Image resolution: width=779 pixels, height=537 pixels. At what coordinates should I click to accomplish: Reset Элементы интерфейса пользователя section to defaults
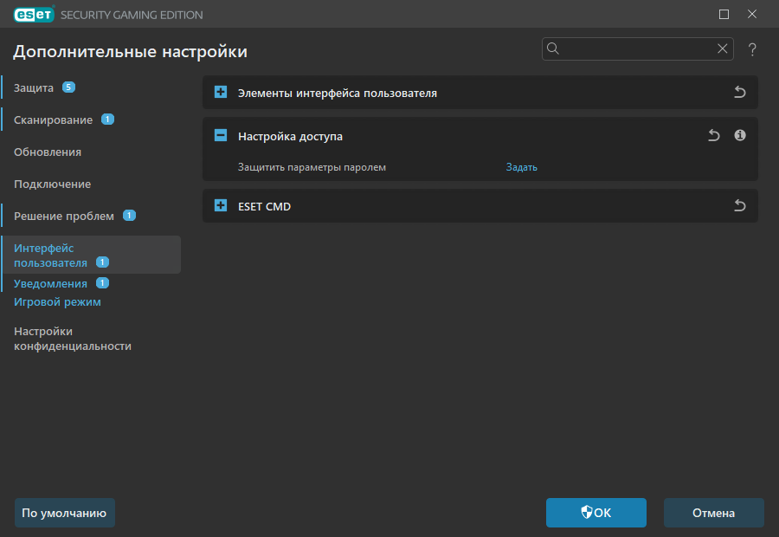pyautogui.click(x=740, y=92)
